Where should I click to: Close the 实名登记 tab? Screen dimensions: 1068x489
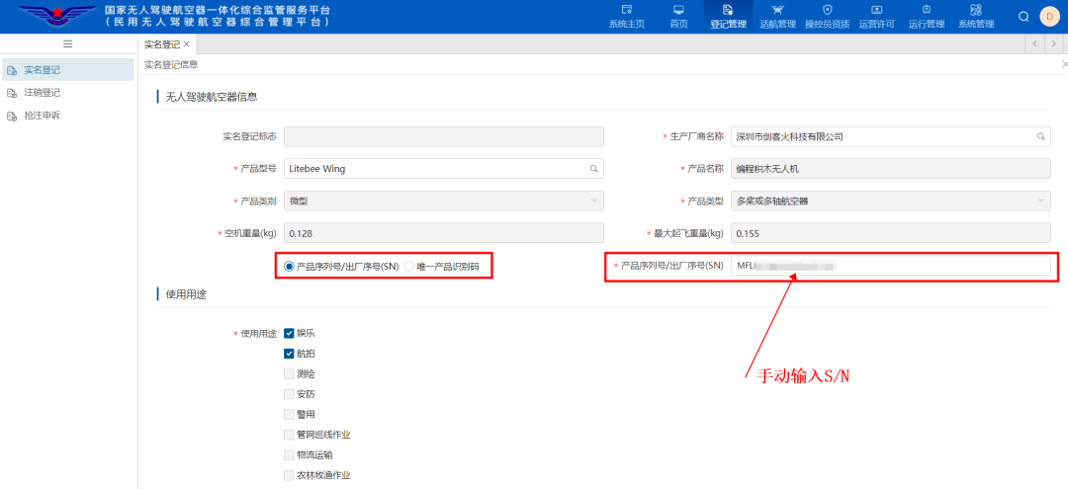[x=187, y=44]
